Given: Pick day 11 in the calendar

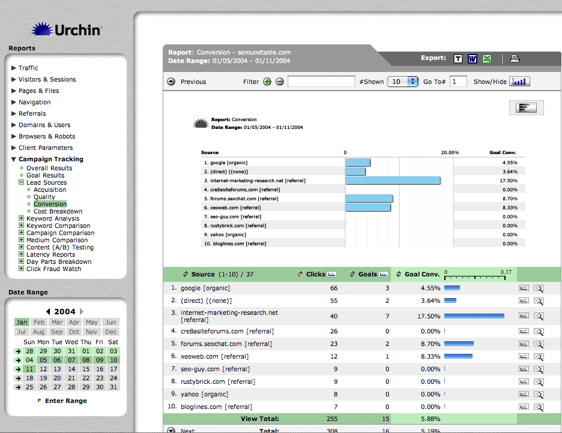Looking at the screenshot, I should (30, 369).
